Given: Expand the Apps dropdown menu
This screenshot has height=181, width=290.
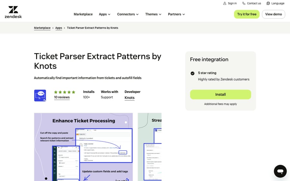Looking at the screenshot, I should [x=104, y=14].
